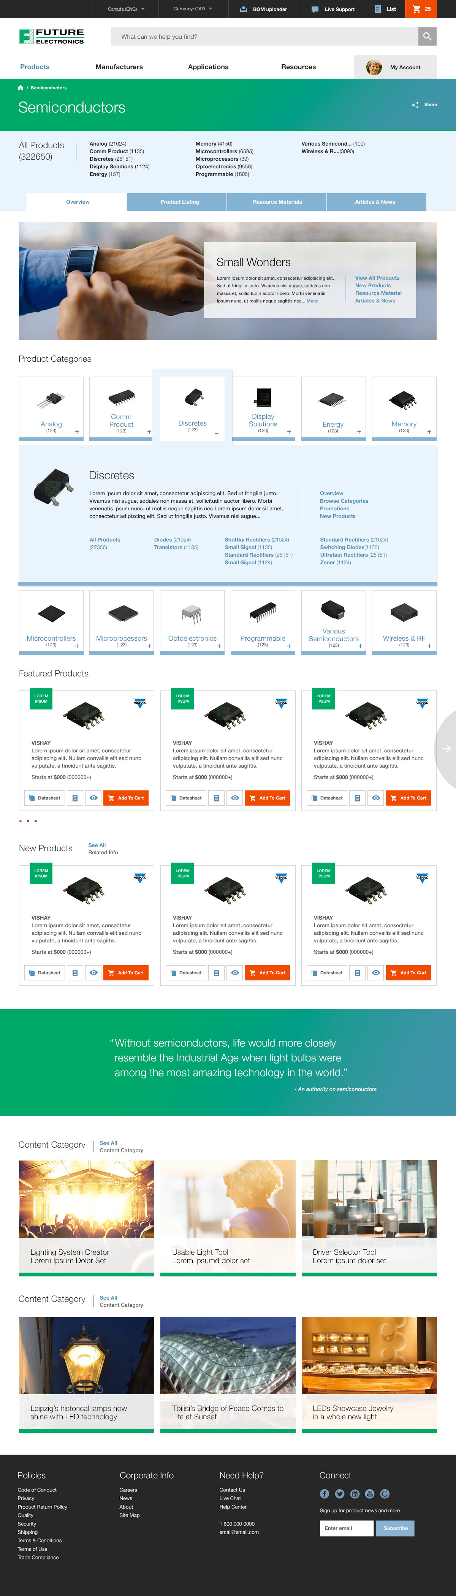
Task: Open Lighting System Creator thumbnail
Action: (x=87, y=1218)
